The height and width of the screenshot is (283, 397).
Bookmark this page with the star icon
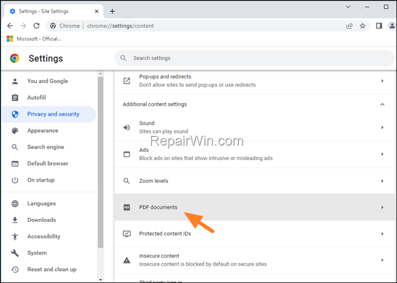[x=363, y=26]
